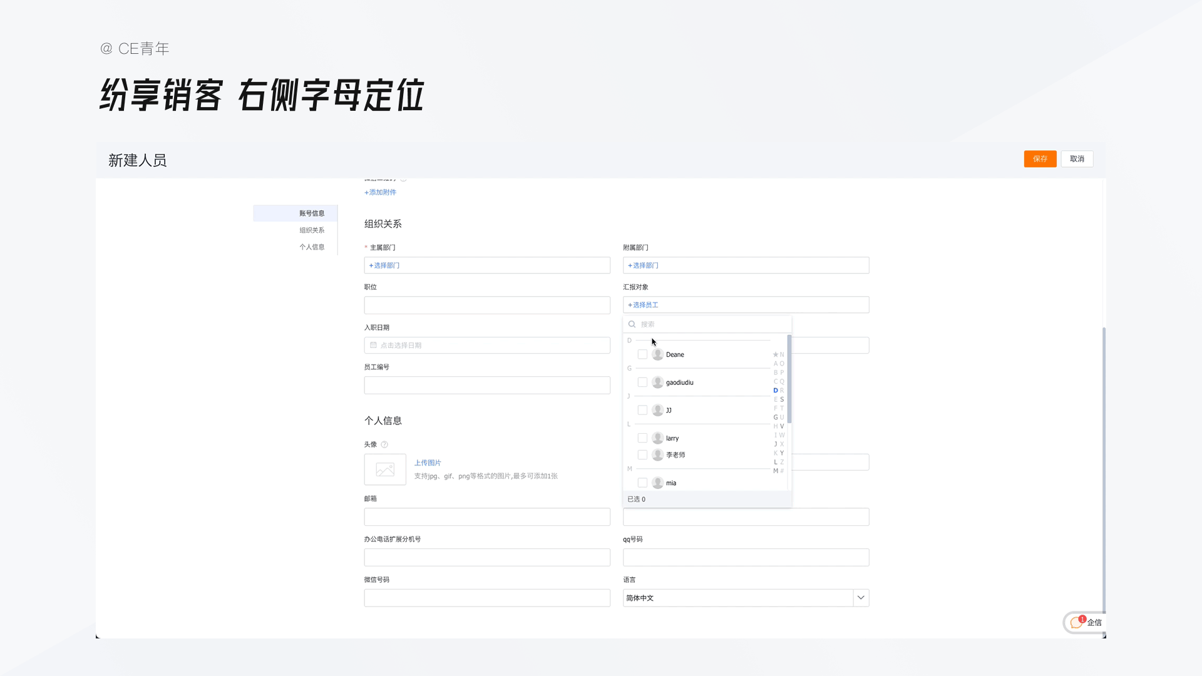Viewport: 1202px width, 676px height.
Task: Go to 个人信息 navigation tab
Action: (x=312, y=247)
